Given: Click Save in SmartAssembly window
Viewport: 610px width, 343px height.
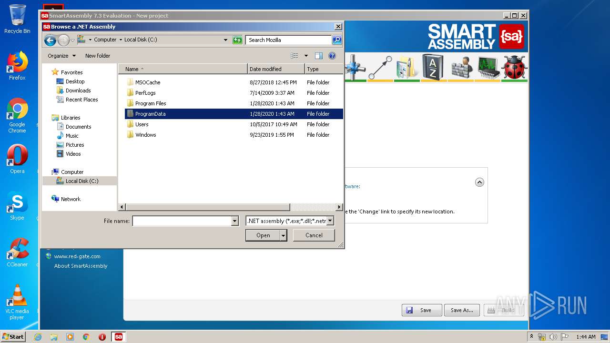Looking at the screenshot, I should click(422, 310).
